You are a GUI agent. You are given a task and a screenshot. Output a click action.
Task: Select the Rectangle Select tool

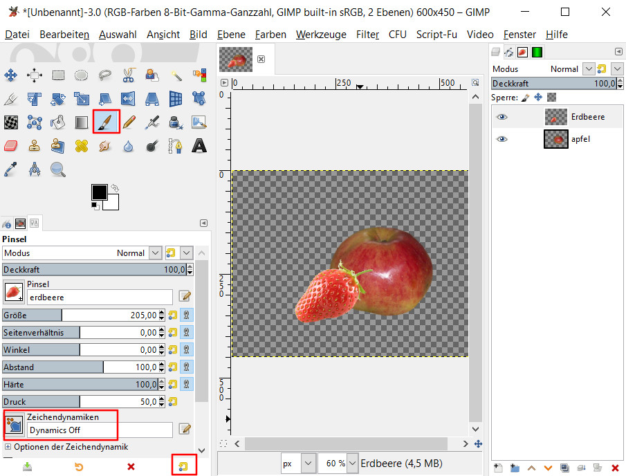(58, 75)
